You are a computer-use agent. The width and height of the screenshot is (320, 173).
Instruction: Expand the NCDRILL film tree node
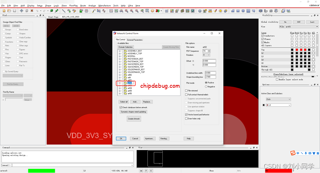(119, 56)
